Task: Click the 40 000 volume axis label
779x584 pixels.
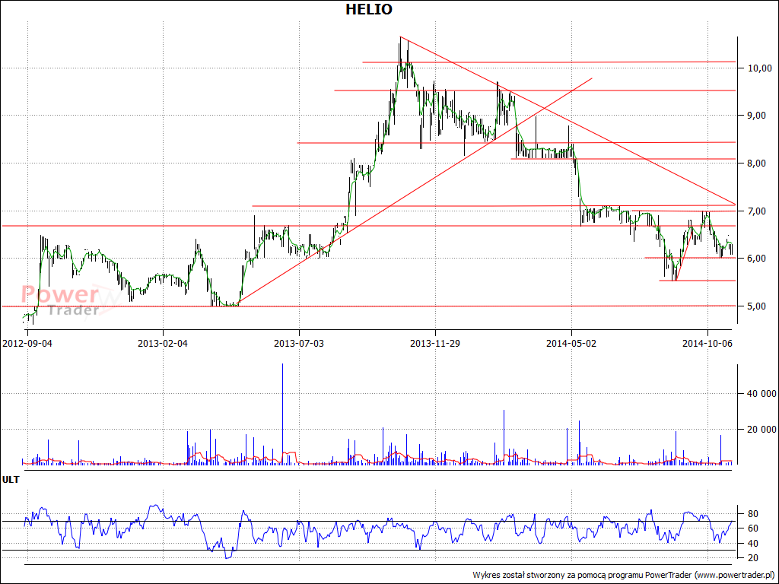Action: (x=760, y=394)
